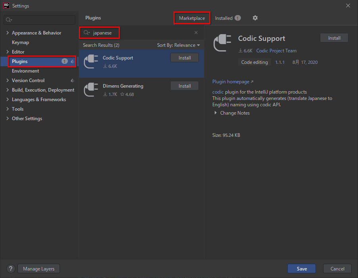The width and height of the screenshot is (358, 278).
Task: Expand the Tools section
Action: (x=8, y=109)
